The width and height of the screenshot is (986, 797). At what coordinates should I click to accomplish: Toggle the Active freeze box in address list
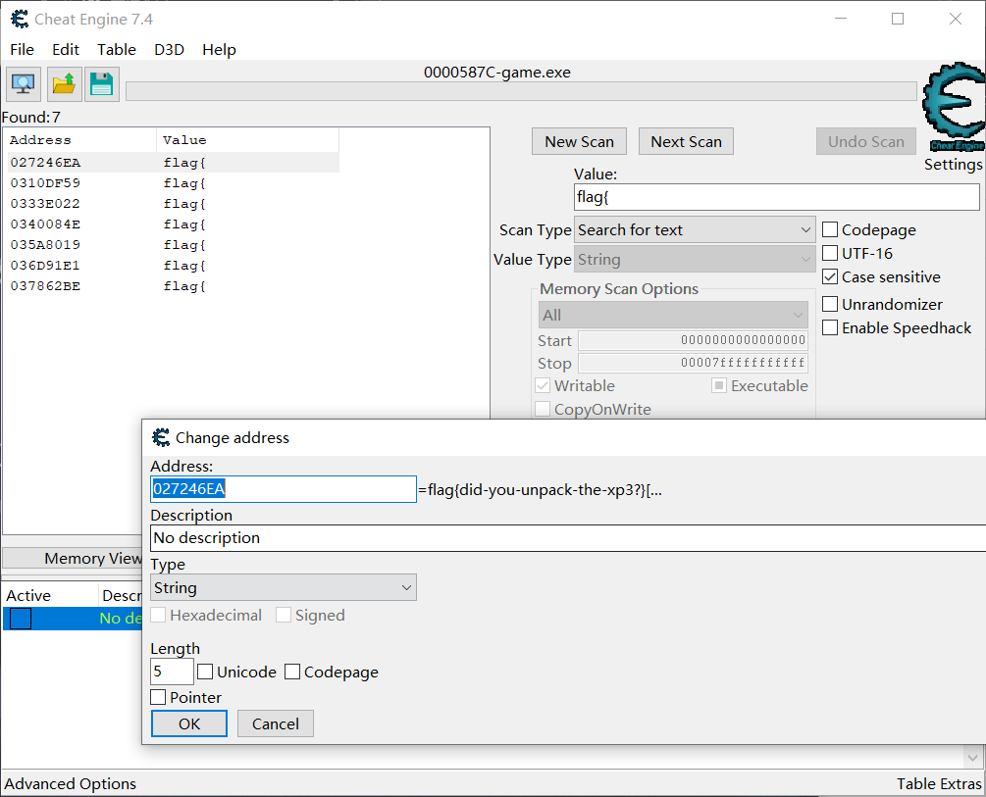(21, 619)
